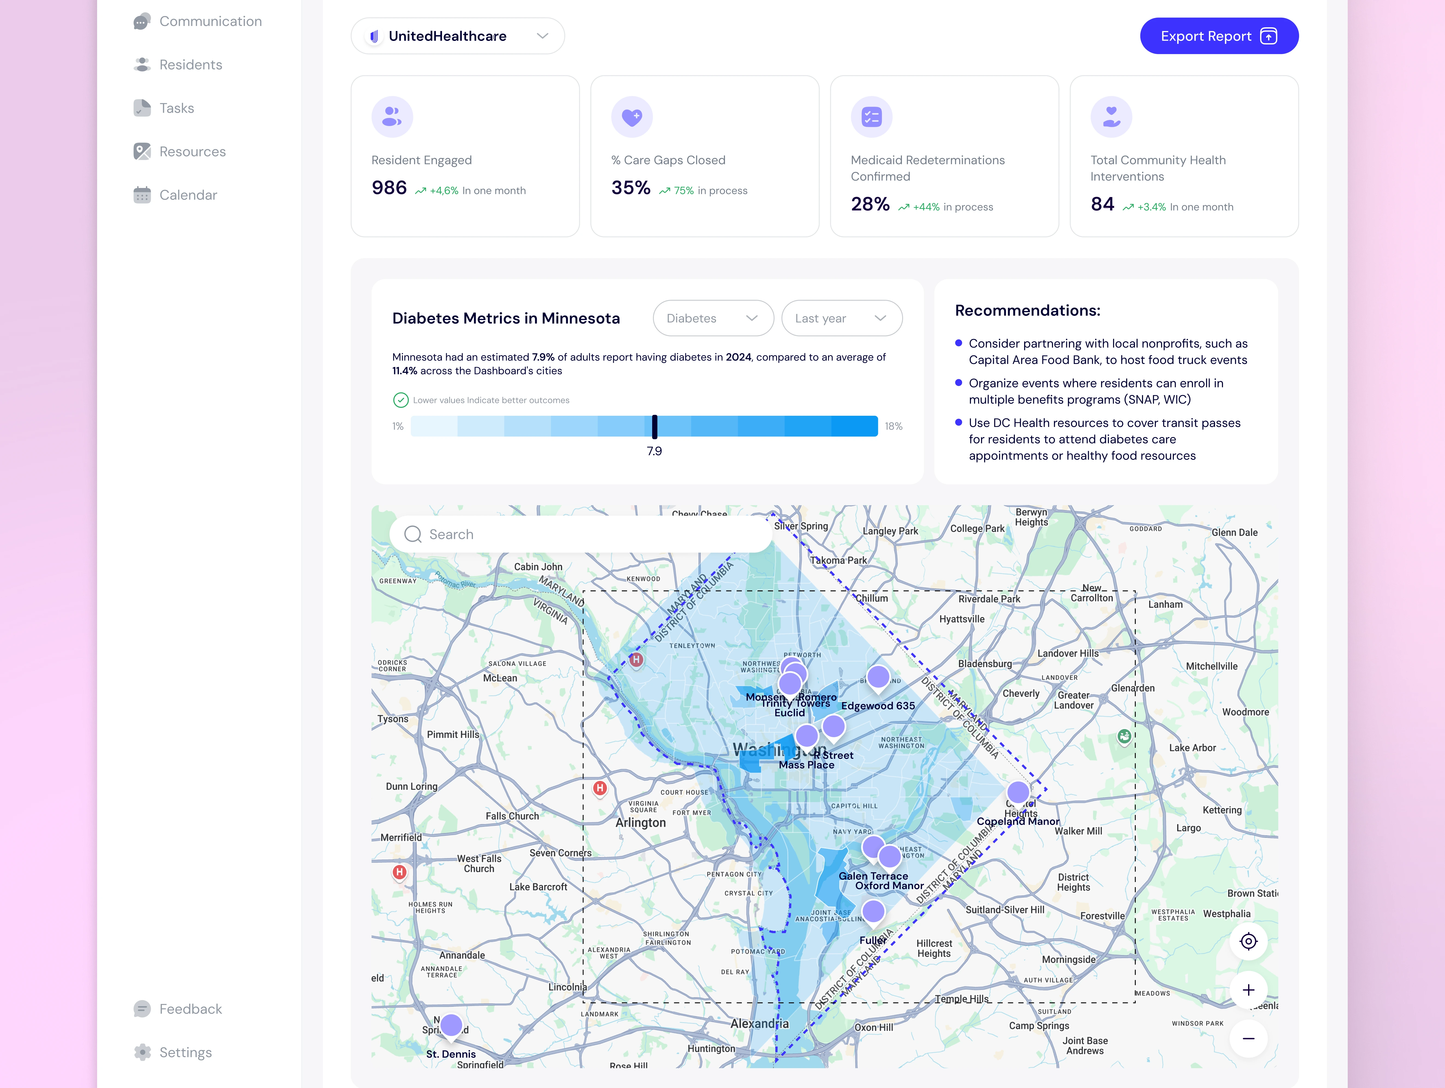Open Settings from the sidebar

click(x=172, y=1052)
